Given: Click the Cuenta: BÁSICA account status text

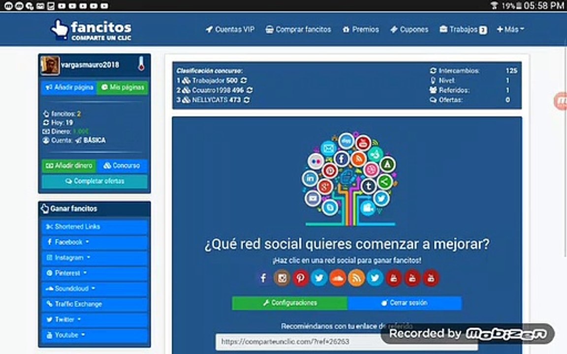Looking at the screenshot, I should pos(74,140).
